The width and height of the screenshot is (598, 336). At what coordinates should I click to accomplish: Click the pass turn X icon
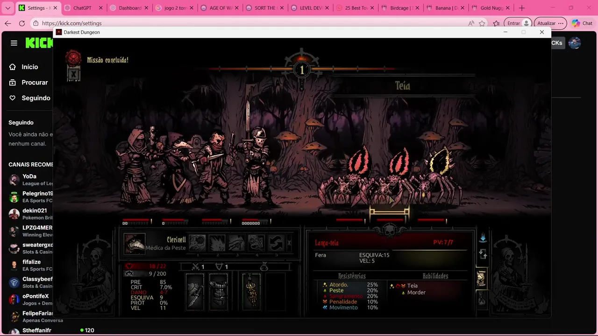click(289, 243)
